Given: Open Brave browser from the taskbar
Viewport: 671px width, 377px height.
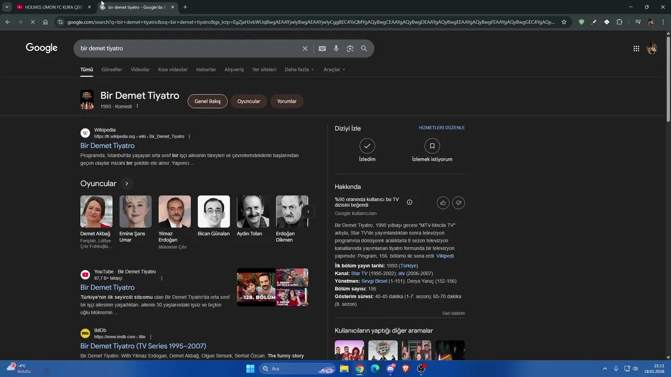Looking at the screenshot, I should click(405, 369).
